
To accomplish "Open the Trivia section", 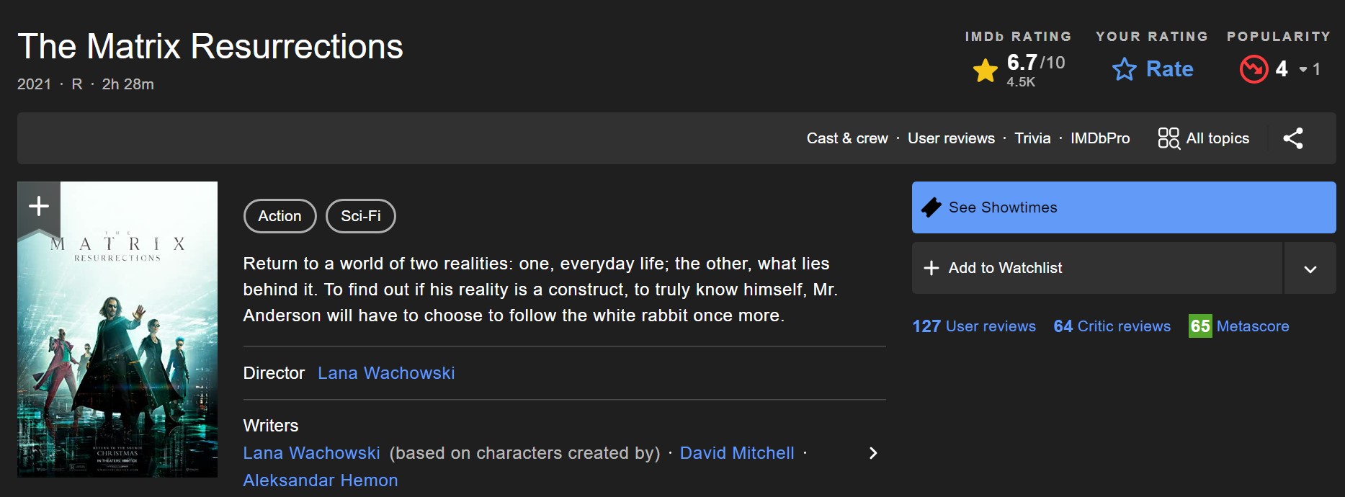I will tap(1032, 138).
